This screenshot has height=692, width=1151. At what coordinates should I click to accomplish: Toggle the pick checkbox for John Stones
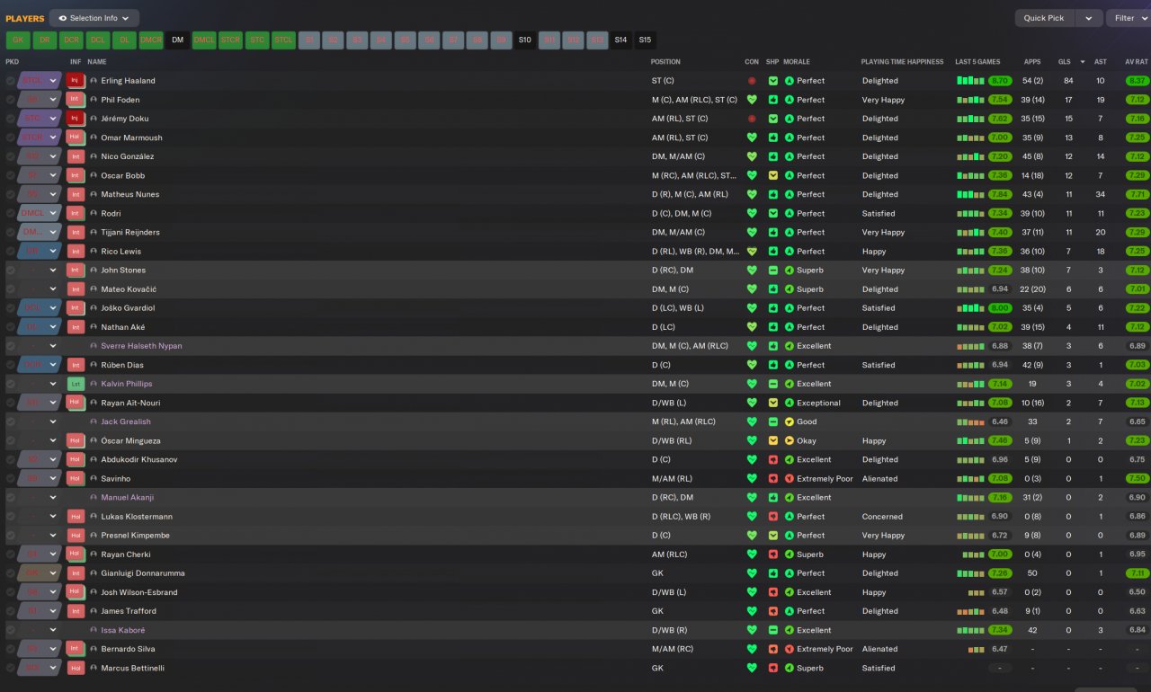point(11,270)
